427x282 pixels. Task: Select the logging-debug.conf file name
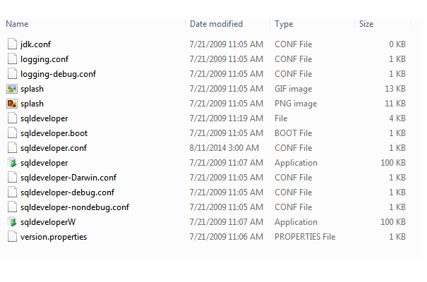point(58,74)
